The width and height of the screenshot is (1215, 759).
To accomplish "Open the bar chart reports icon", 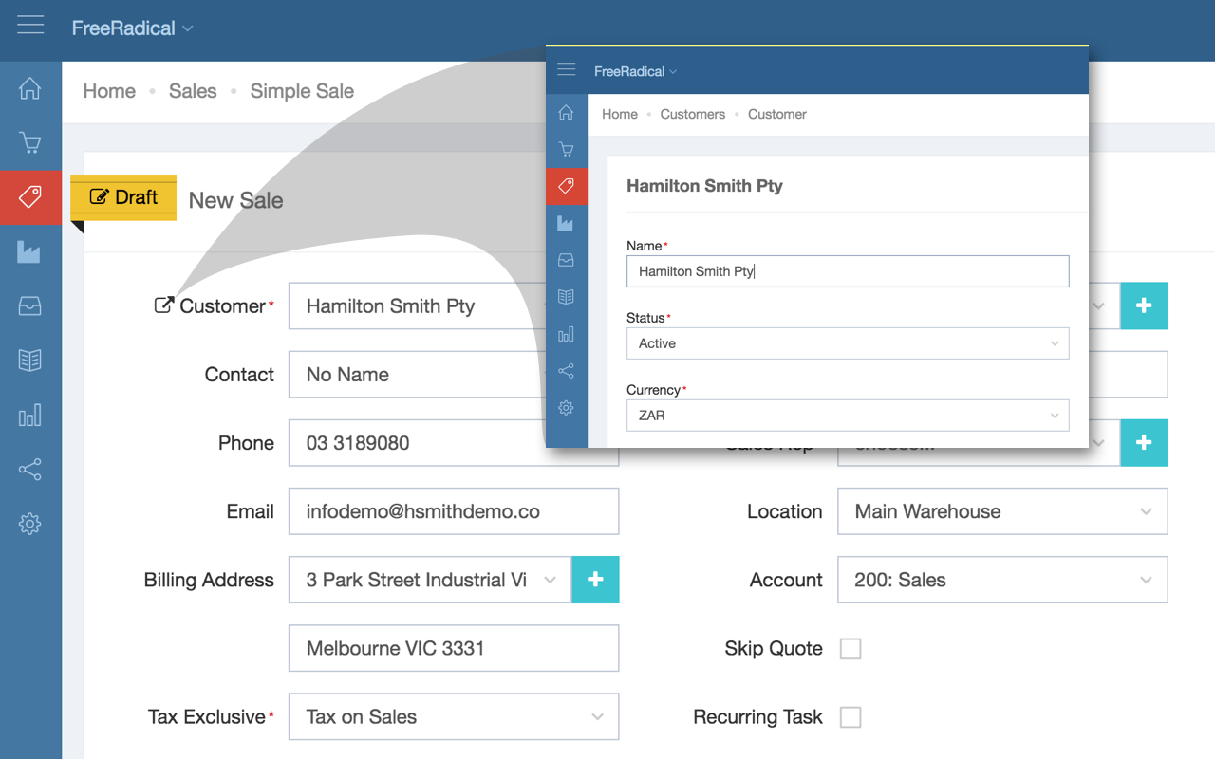I will [30, 415].
